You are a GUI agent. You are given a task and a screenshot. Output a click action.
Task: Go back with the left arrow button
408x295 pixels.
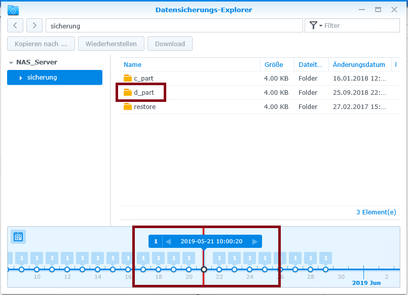(15, 25)
